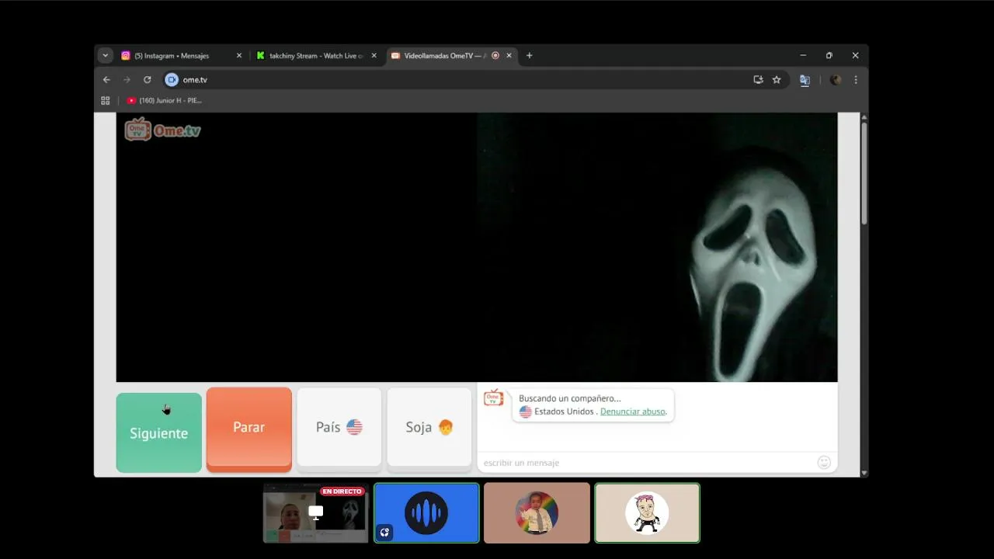Select the pink-haired cartoon avatar tile
Viewport: 994px width, 559px height.
tap(647, 512)
